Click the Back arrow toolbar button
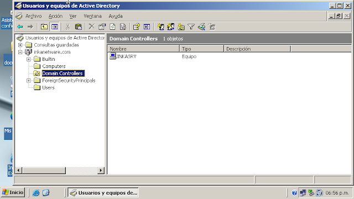 20,27
